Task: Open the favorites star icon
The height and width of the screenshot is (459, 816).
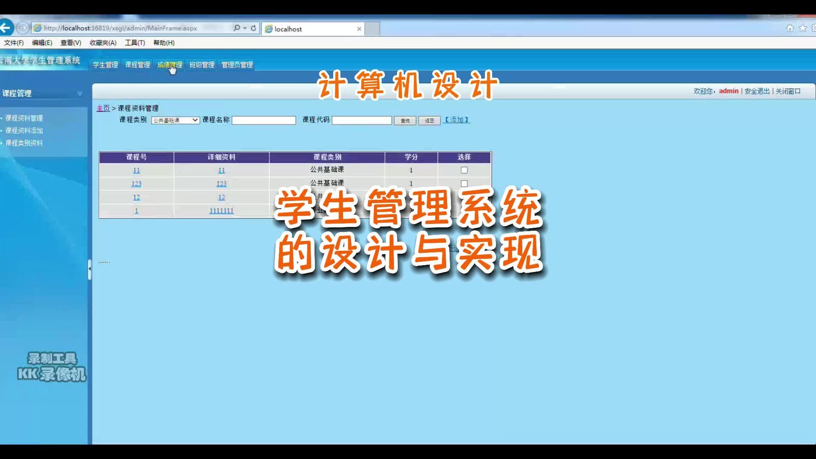Action: [803, 28]
